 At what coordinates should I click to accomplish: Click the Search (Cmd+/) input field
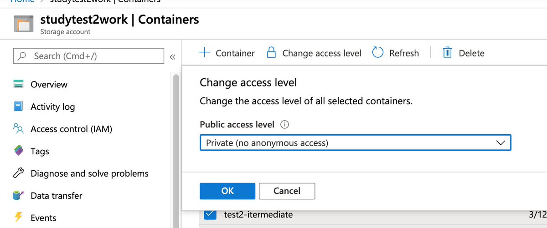coord(88,56)
